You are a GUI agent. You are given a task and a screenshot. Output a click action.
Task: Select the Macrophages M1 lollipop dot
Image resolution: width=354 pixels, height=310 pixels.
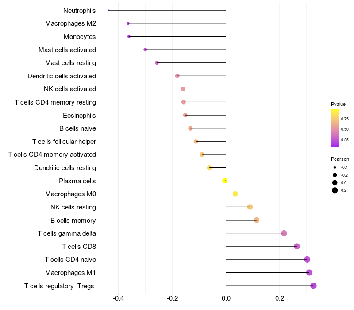click(x=309, y=272)
